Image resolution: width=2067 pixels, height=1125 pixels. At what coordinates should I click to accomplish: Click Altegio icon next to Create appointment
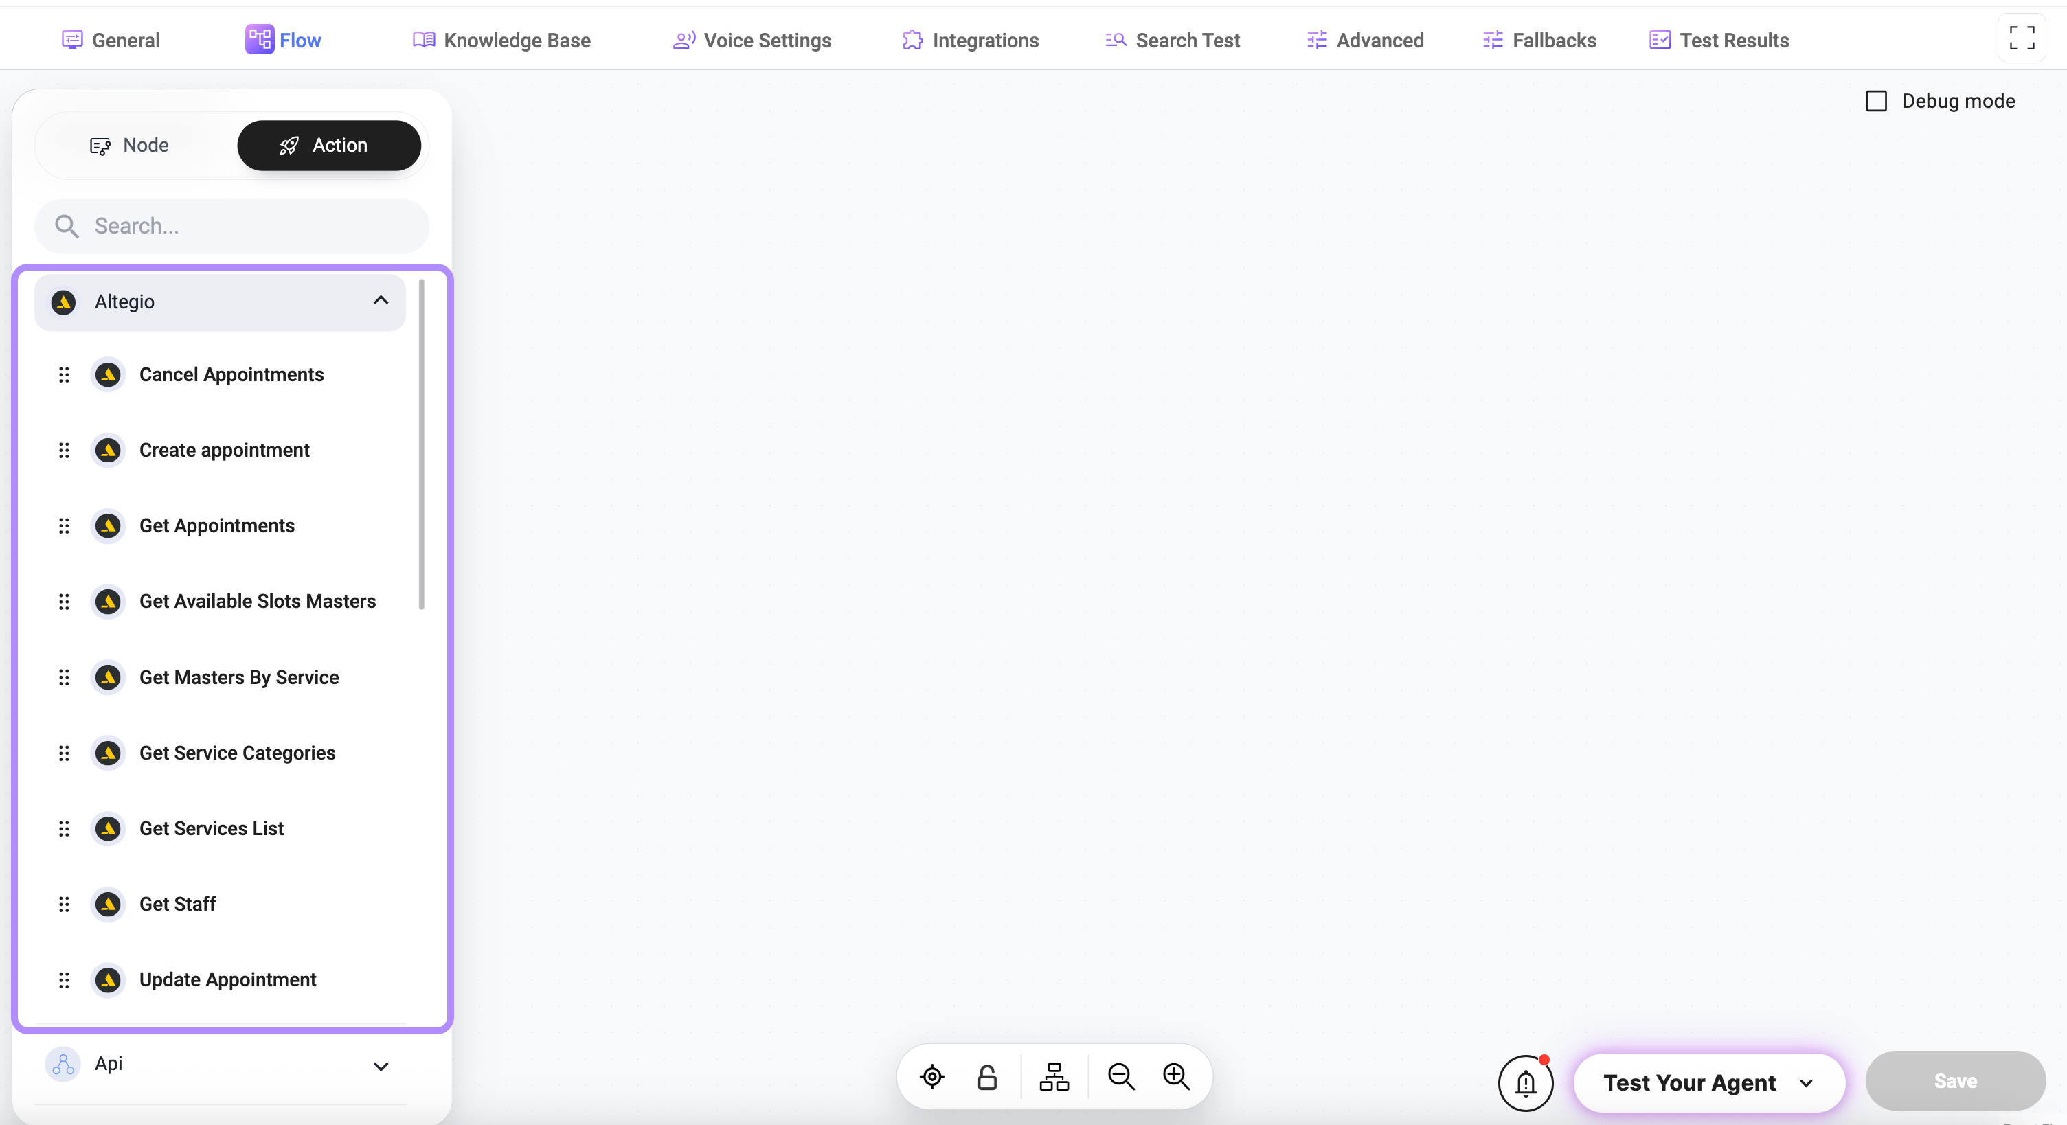tap(108, 450)
